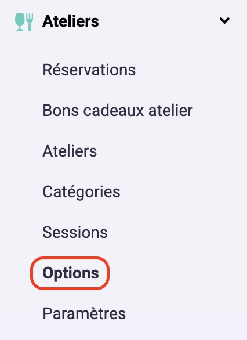
Task: Toggle the downward chevron beside Ateliers
Action: 224,21
